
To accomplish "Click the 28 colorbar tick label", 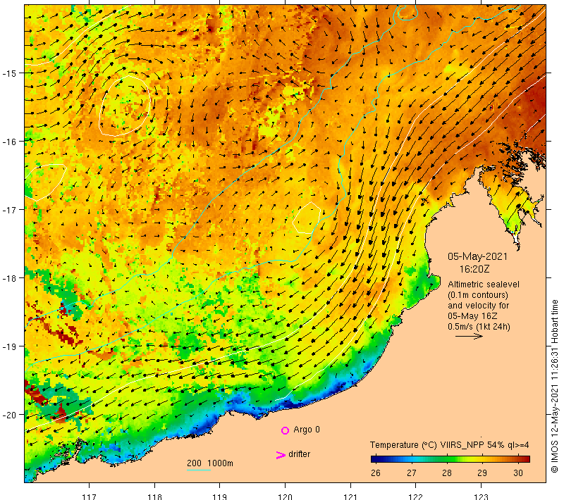I will pyautogui.click(x=447, y=473).
